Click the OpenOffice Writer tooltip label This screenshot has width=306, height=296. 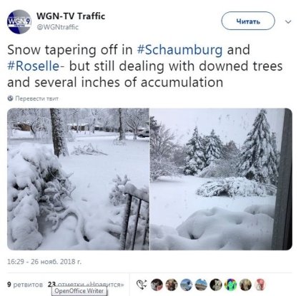pos(79,291)
